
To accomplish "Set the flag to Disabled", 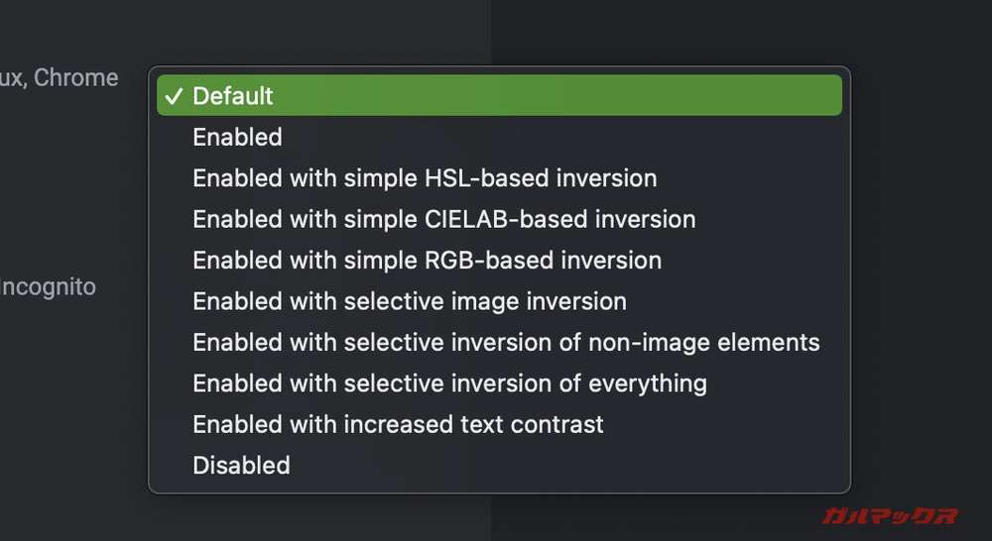I will pyautogui.click(x=241, y=466).
